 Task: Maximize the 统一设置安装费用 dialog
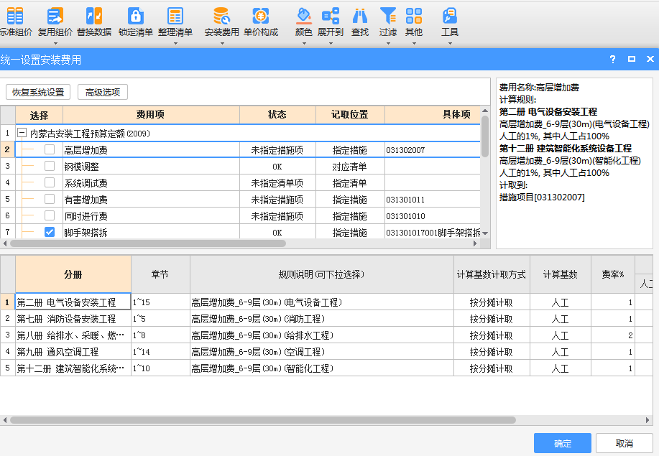(631, 59)
